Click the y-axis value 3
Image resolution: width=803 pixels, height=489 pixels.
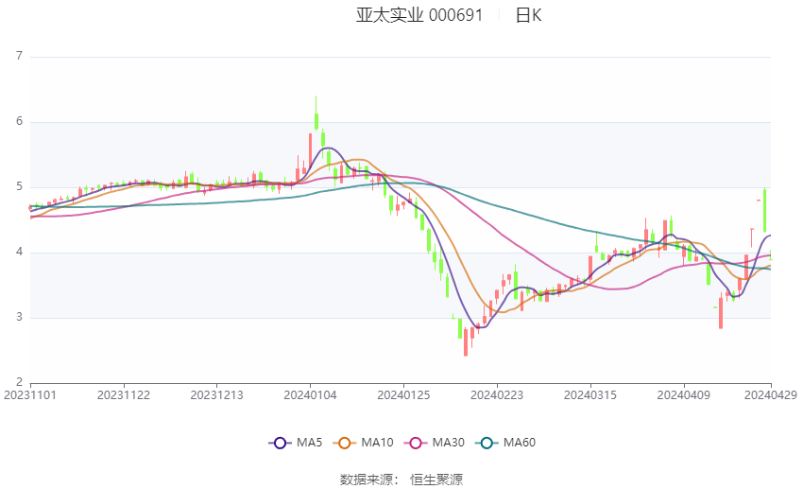tap(20, 317)
